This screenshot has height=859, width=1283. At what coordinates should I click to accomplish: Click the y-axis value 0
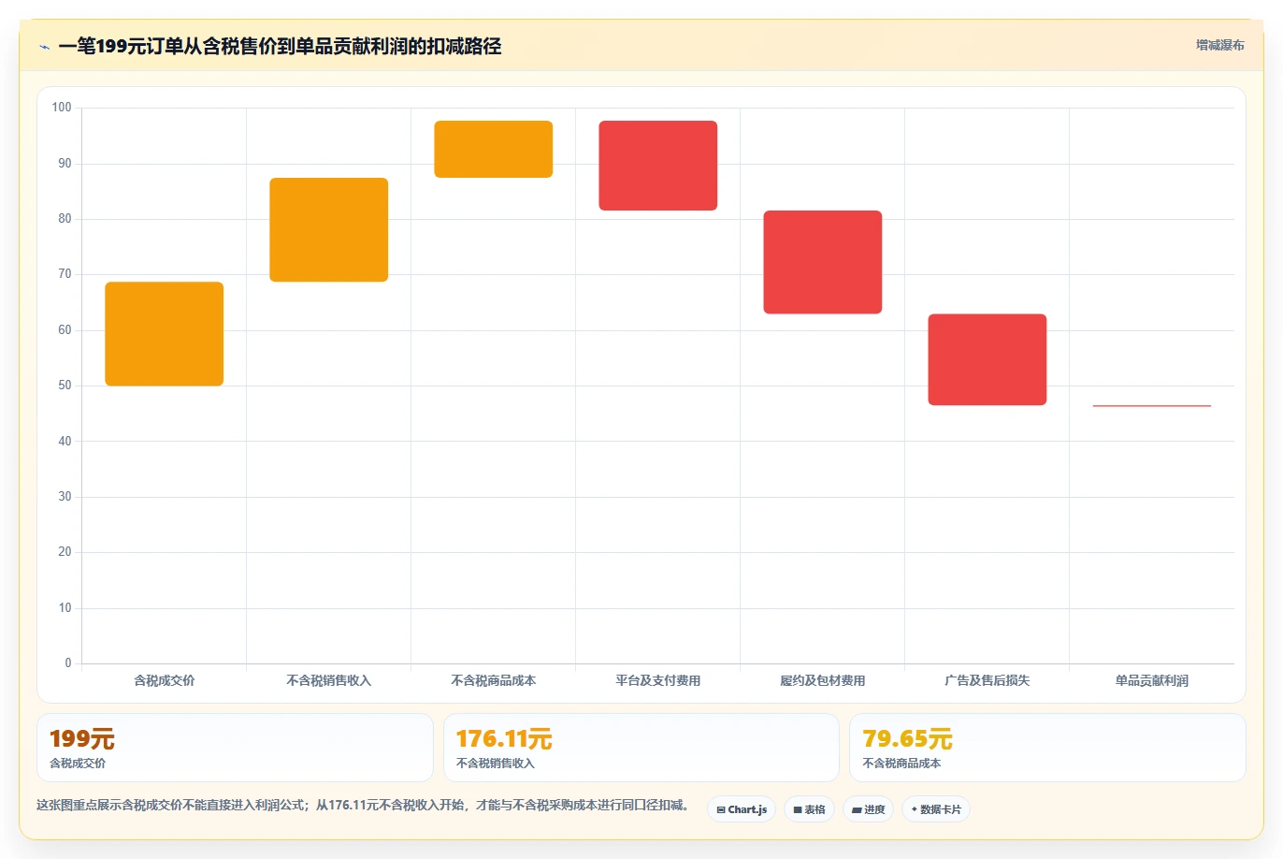(x=67, y=663)
